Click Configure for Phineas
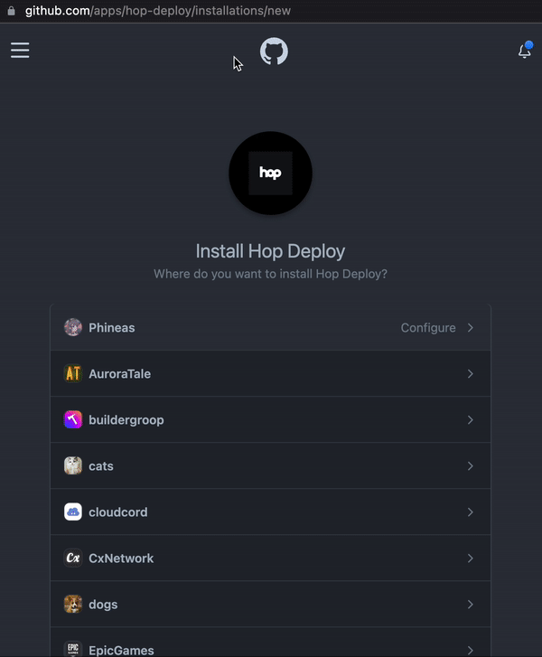Viewport: 542px width, 657px height. tap(428, 328)
